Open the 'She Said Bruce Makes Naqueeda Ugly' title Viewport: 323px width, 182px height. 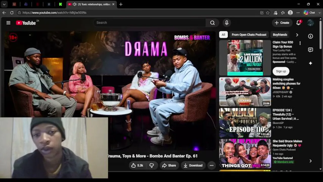(x=287, y=143)
